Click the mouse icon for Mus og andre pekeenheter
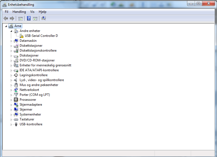217x157 pixels. coord(16,85)
